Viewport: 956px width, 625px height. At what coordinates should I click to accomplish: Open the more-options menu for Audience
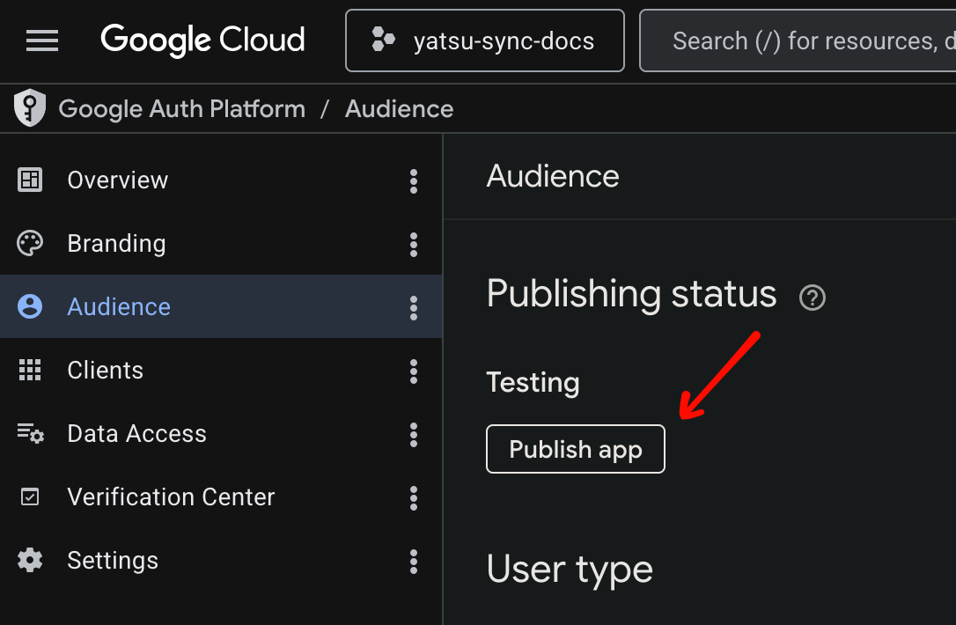[414, 308]
